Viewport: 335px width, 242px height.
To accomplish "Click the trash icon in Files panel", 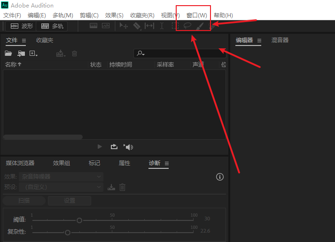I will (74, 53).
